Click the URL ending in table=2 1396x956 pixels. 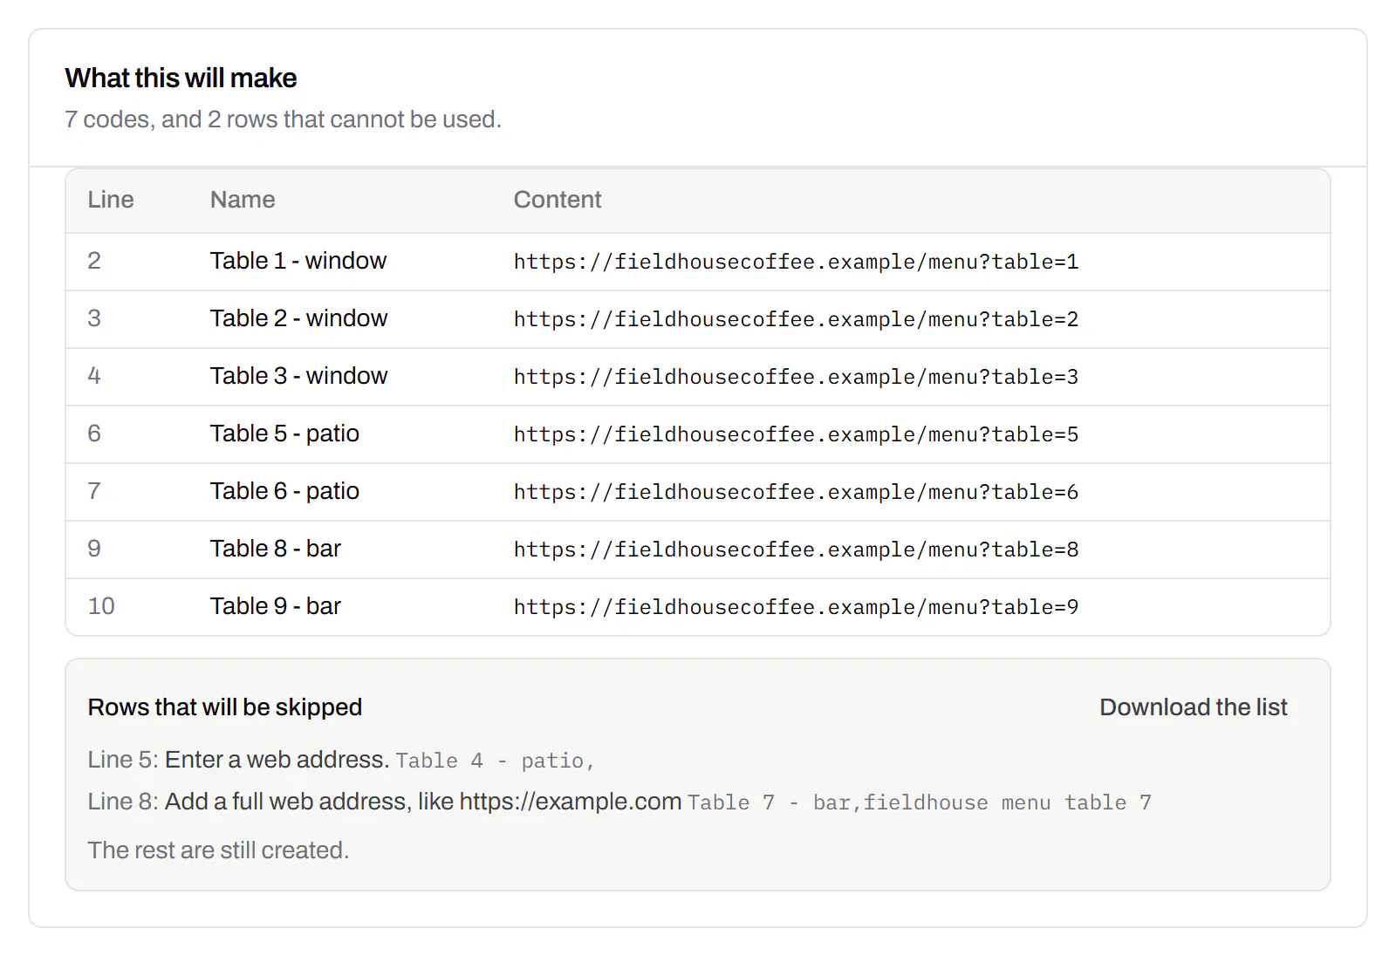pyautogui.click(x=796, y=319)
